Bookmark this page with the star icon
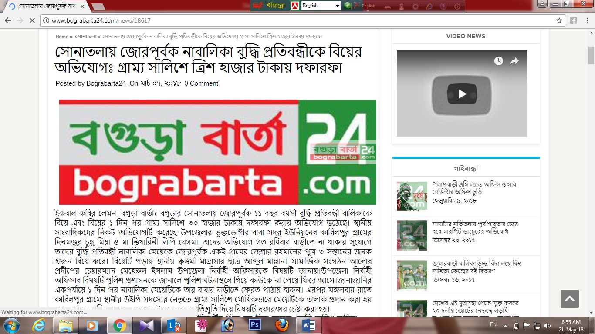 [559, 20]
